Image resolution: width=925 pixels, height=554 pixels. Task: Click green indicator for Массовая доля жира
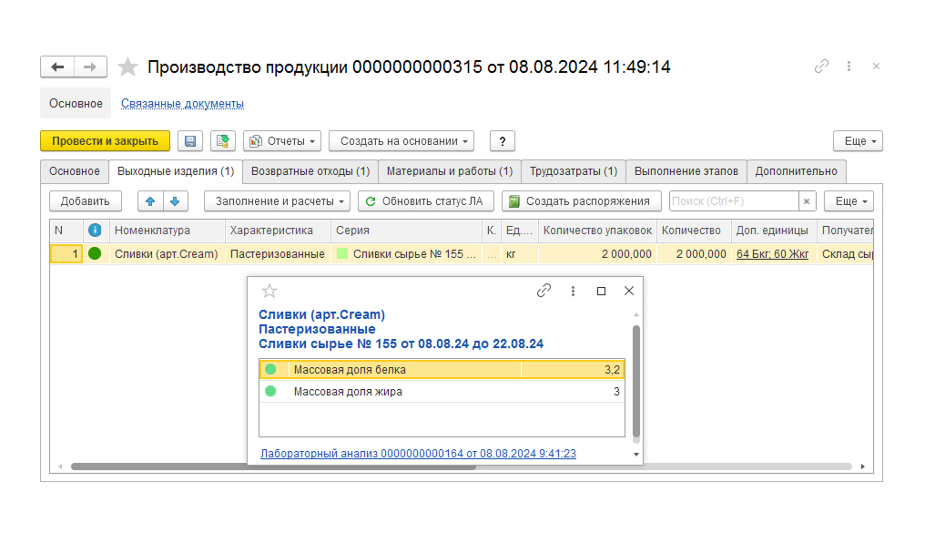(x=270, y=391)
